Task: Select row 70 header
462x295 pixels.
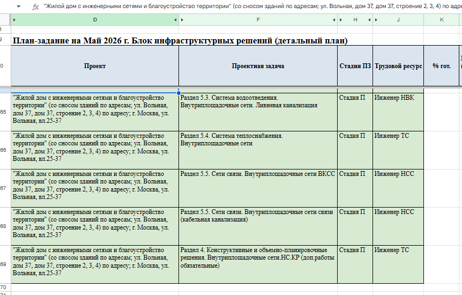Action: pos(5,287)
